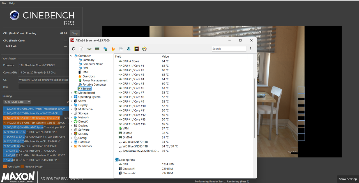Expand the Storage tree node
The height and width of the screenshot is (183, 359).
[71, 113]
